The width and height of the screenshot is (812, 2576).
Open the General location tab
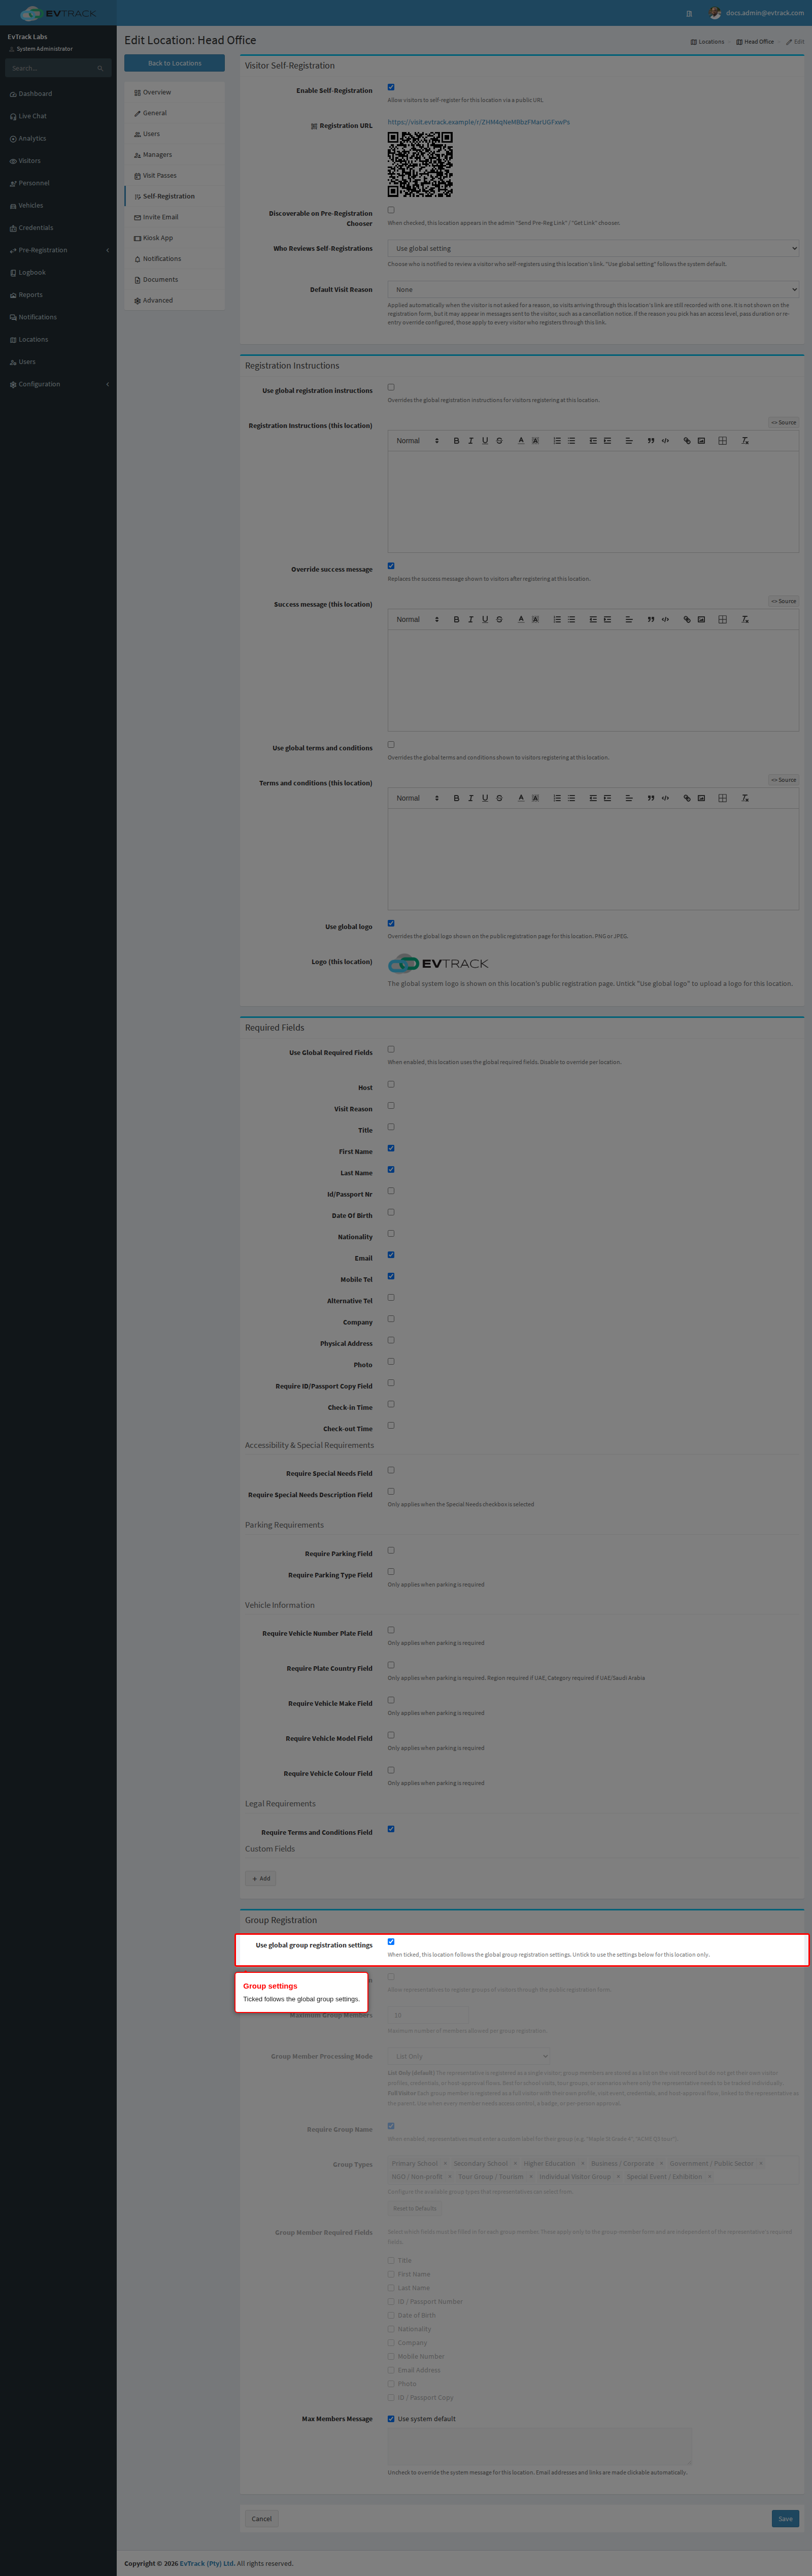point(174,113)
